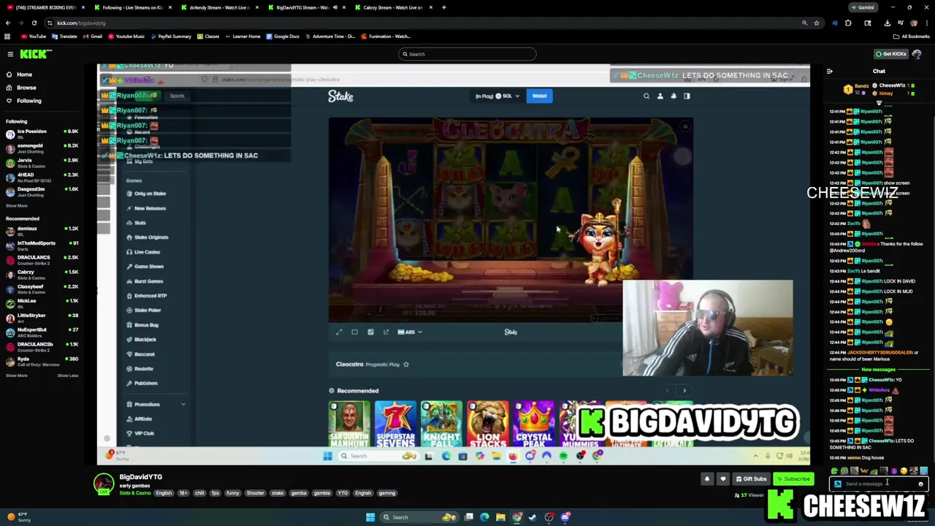Bookmark this page with star icon

[816, 23]
